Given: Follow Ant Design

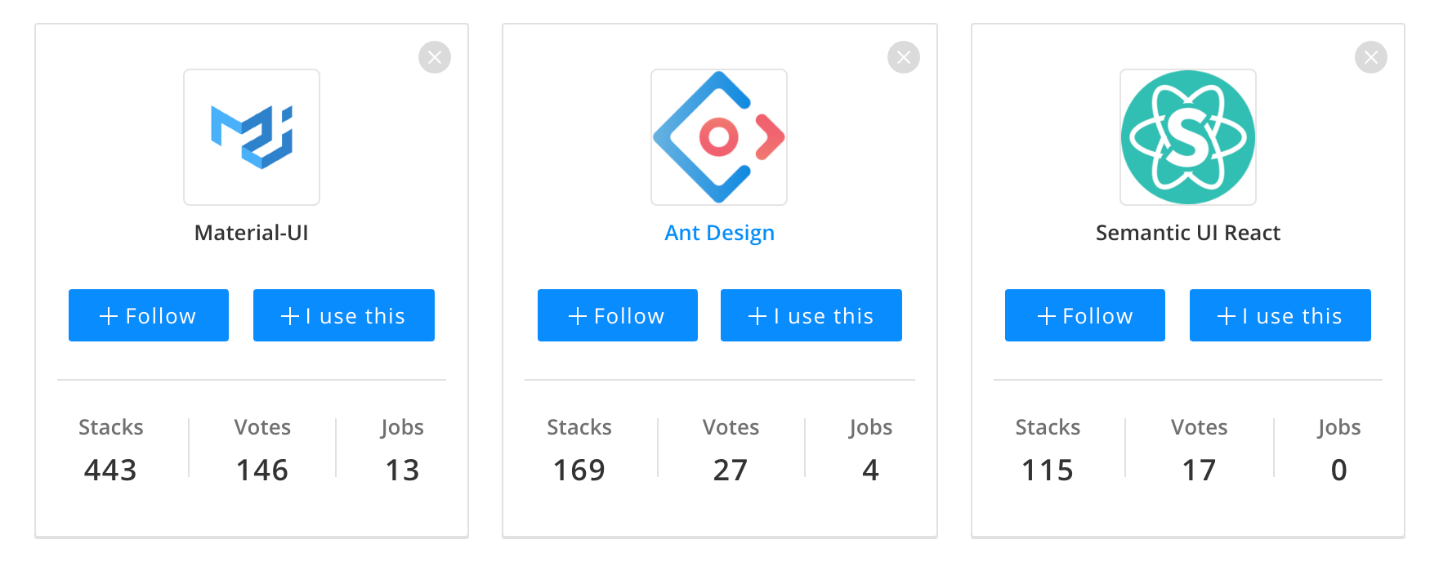Looking at the screenshot, I should 617,315.
